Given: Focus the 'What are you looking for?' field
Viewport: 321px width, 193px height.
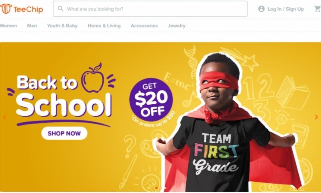Looking at the screenshot, I should pyautogui.click(x=150, y=9).
